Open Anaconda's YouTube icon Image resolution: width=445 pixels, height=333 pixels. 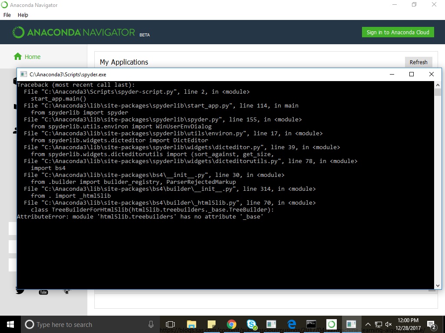pos(43,292)
